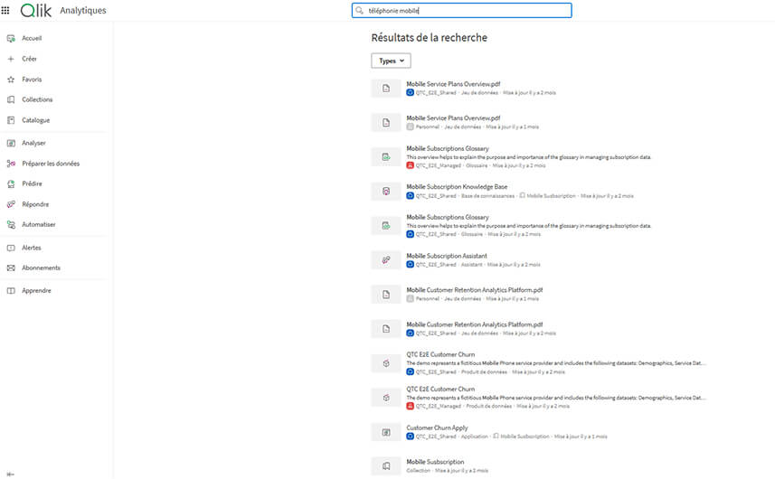Go to Prédire in the sidebar
Image resolution: width=775 pixels, height=479 pixels.
(x=32, y=183)
